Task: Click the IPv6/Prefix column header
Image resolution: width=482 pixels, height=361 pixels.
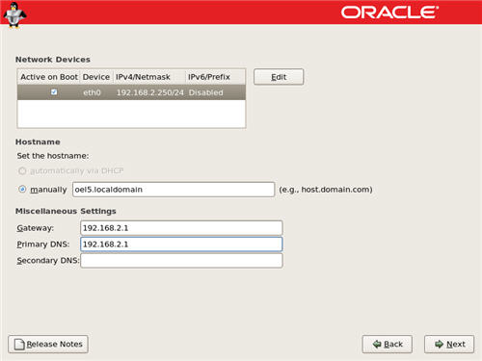Action: (x=215, y=77)
